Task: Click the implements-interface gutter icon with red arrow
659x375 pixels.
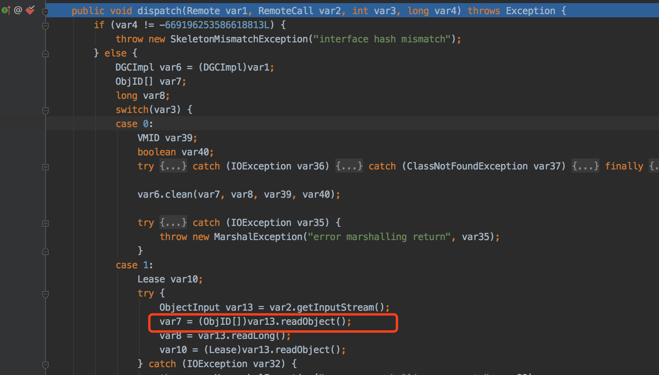Action: tap(6, 10)
